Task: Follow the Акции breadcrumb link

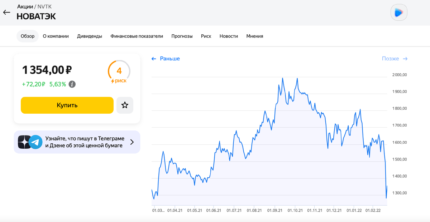Action: [25, 6]
